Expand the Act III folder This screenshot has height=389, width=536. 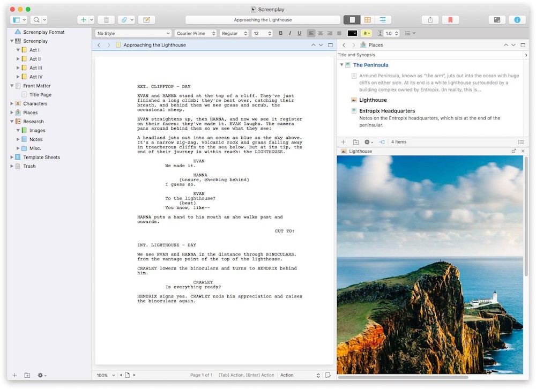coord(18,68)
